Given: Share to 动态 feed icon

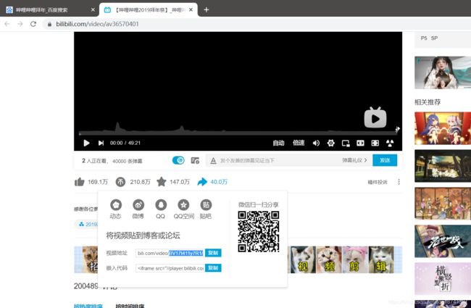Looking at the screenshot, I should (x=116, y=205).
